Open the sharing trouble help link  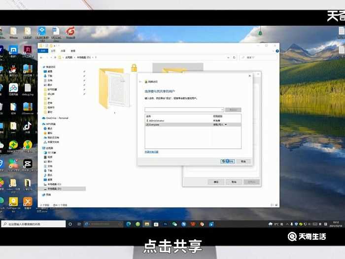point(151,152)
